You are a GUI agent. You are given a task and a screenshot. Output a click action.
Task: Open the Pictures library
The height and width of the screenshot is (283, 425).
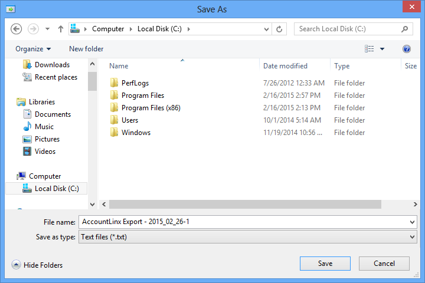click(47, 139)
